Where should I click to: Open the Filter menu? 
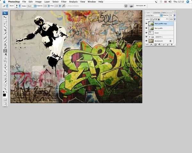(64, 2)
